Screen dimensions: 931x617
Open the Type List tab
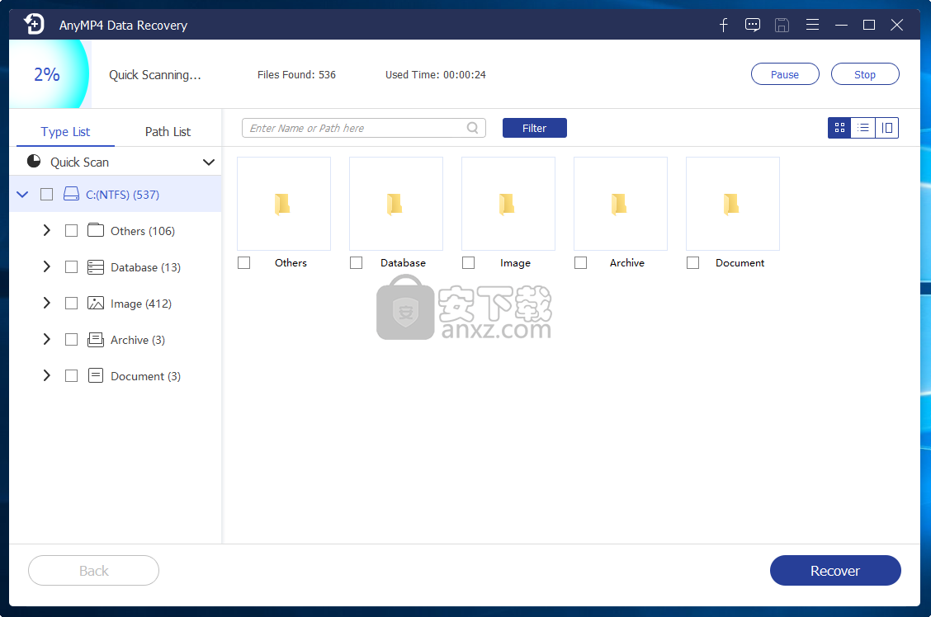click(64, 130)
